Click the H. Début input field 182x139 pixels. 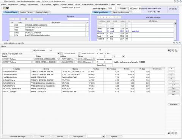click(100, 57)
